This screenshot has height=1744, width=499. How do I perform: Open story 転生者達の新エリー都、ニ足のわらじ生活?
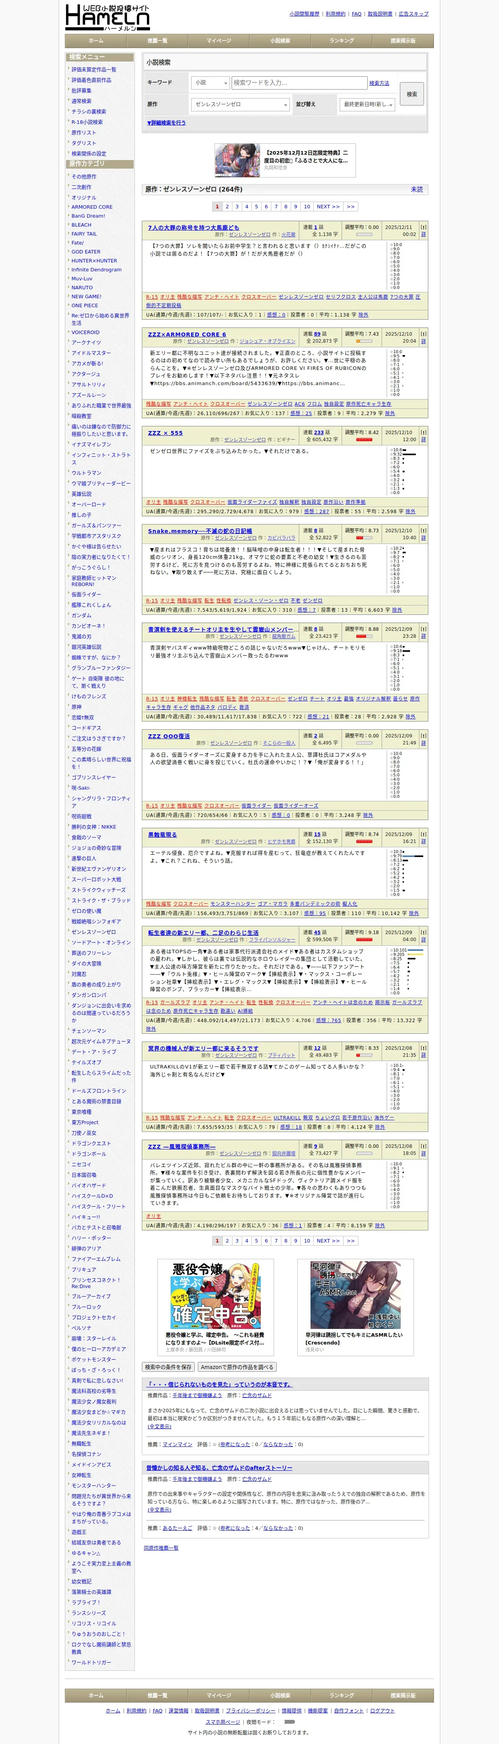tap(203, 933)
